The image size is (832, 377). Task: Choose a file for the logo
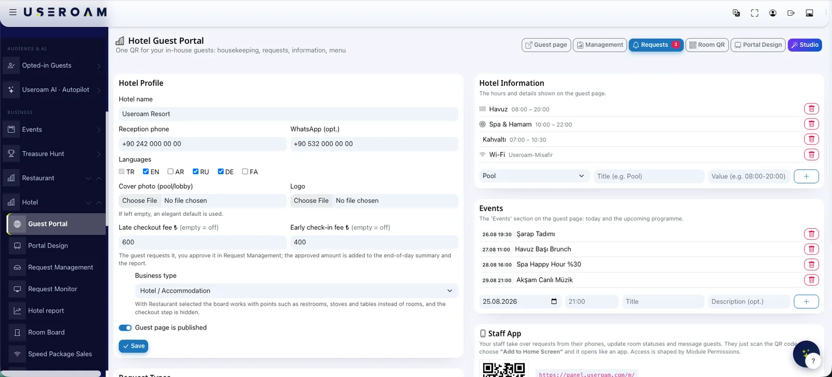(x=311, y=201)
